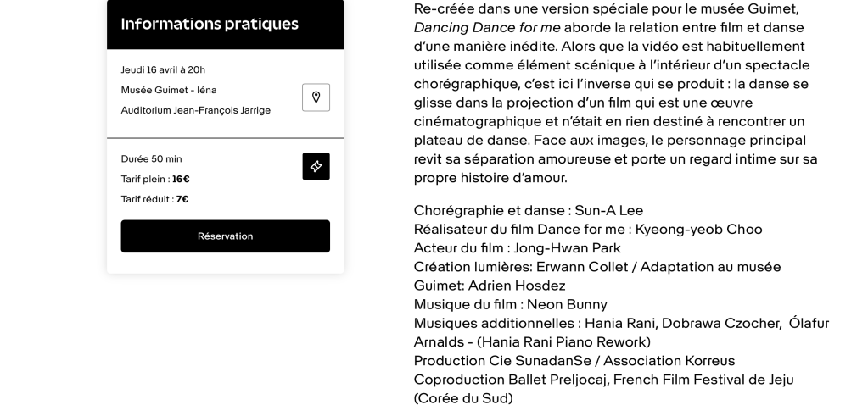Click the Réalisateur Kyeong-yeob Choo credit line
868x405 pixels.
click(x=587, y=229)
